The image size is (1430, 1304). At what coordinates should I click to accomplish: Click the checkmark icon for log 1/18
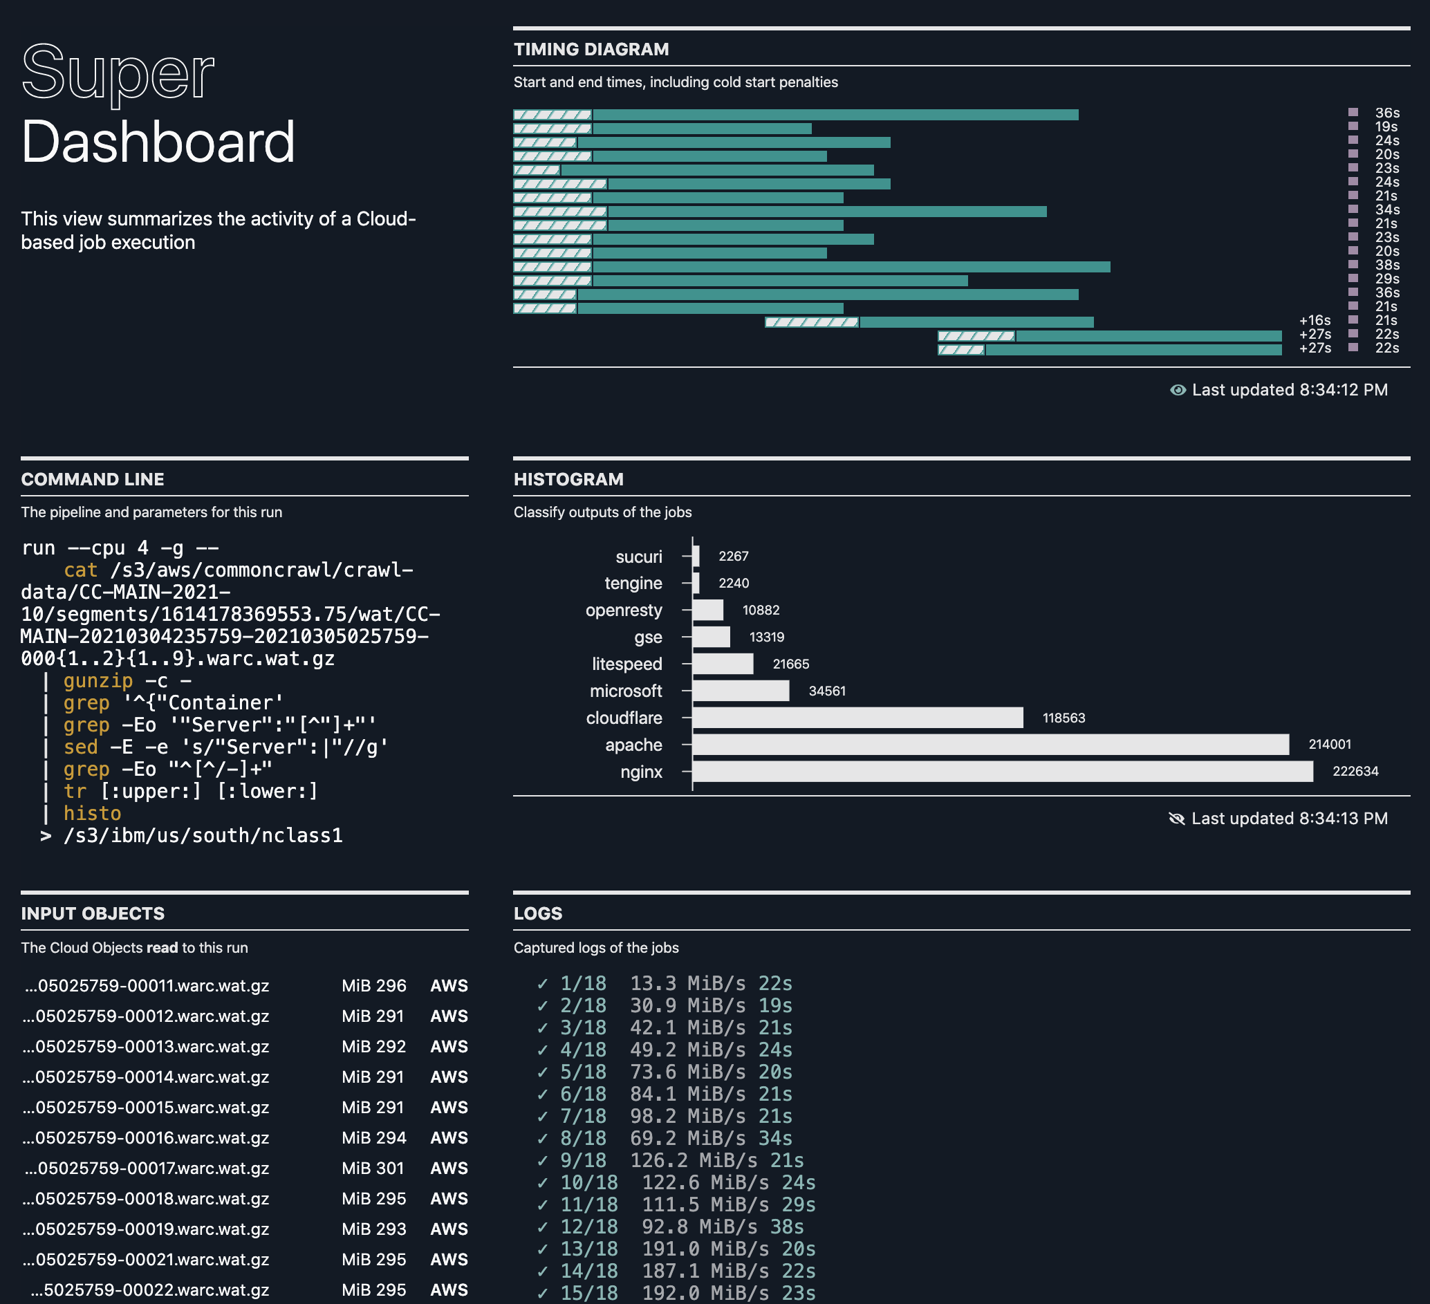(x=543, y=983)
